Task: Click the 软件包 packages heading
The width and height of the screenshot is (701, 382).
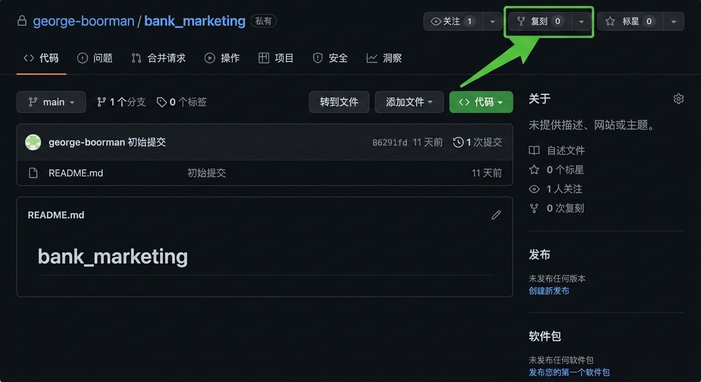Action: pos(545,336)
